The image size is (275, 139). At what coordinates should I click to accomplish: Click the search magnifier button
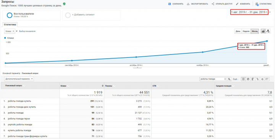(x=229, y=79)
